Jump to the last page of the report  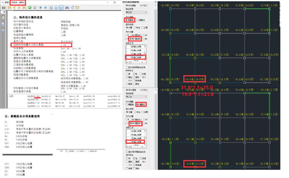point(24,7)
